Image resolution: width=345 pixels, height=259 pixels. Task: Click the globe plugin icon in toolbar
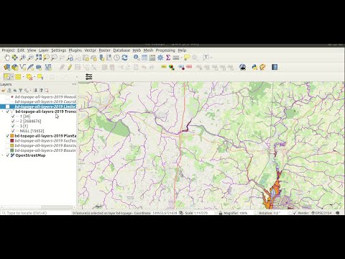pos(243,67)
